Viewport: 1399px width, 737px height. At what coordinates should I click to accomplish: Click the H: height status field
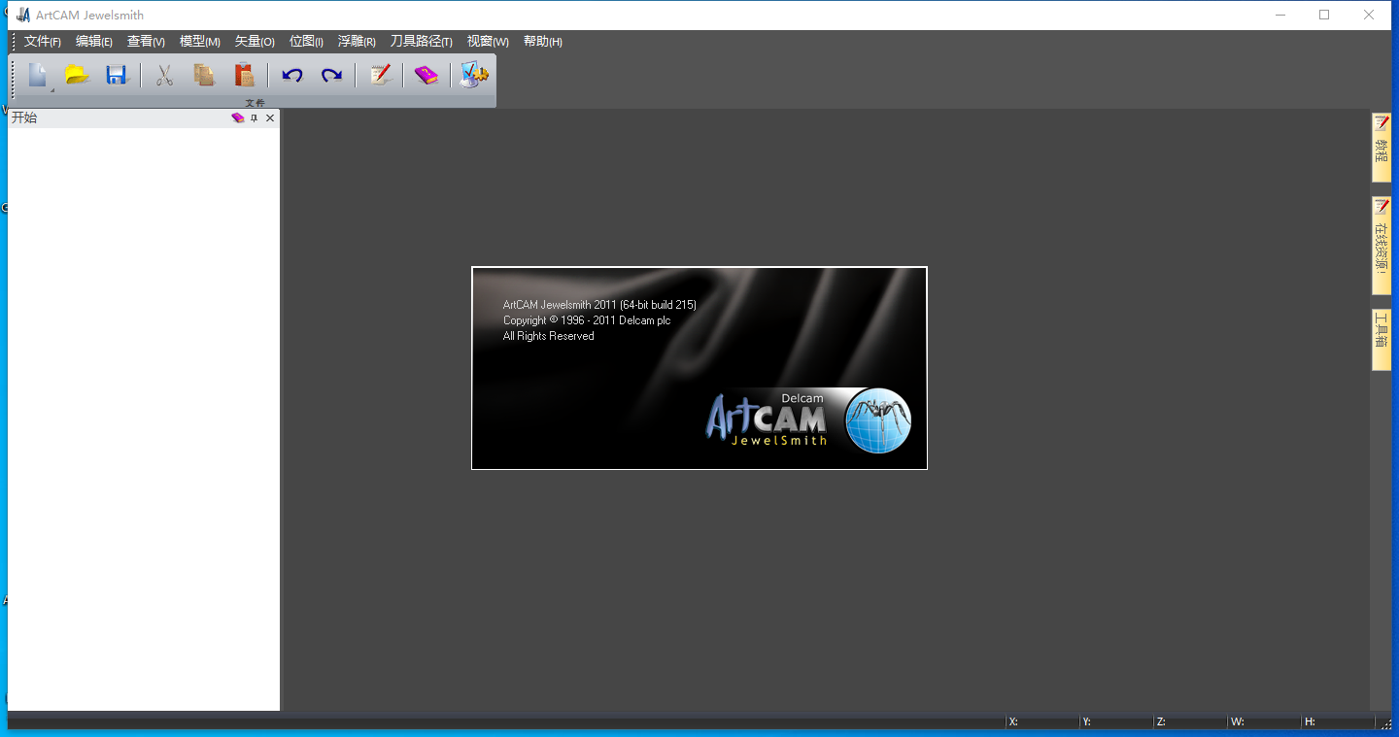point(1338,721)
